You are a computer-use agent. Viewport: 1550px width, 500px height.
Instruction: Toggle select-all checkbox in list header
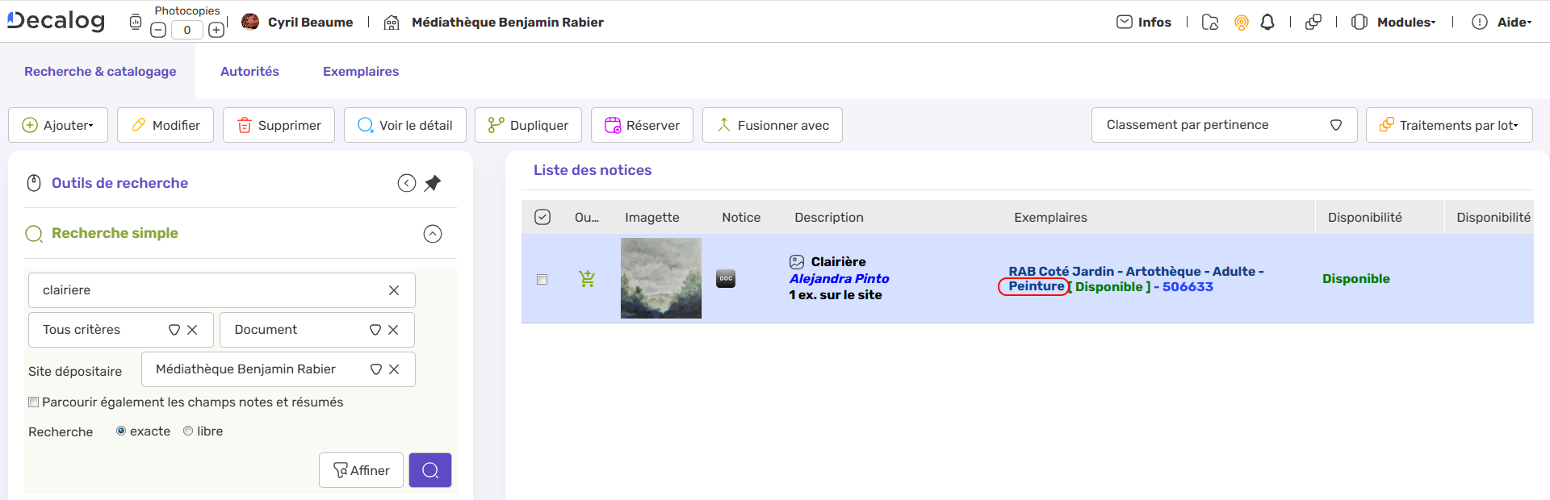[x=542, y=217]
